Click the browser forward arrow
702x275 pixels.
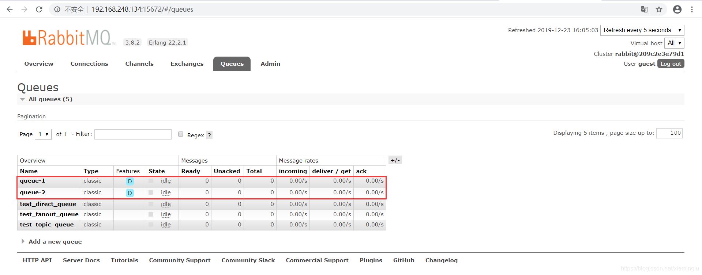(24, 9)
